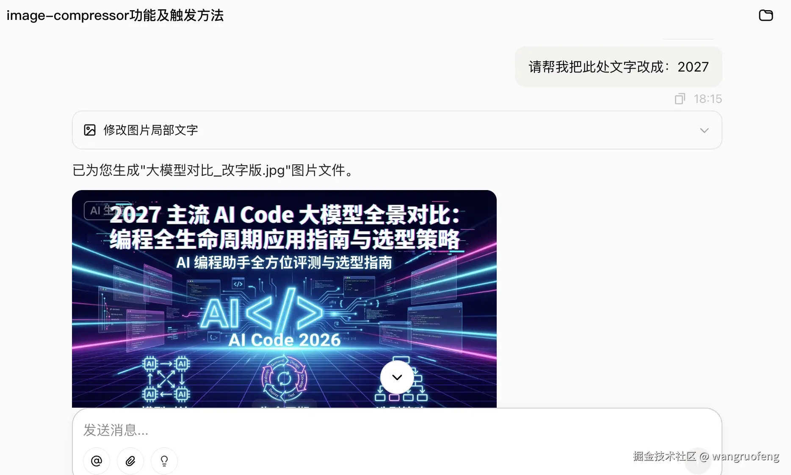Click the @ mention button
Screen dimensions: 791x475
click(x=97, y=461)
